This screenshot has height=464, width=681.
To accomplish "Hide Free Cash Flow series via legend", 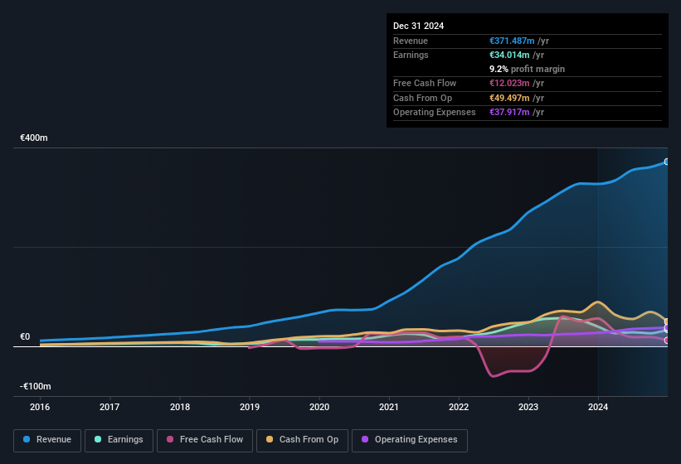I will pos(204,440).
